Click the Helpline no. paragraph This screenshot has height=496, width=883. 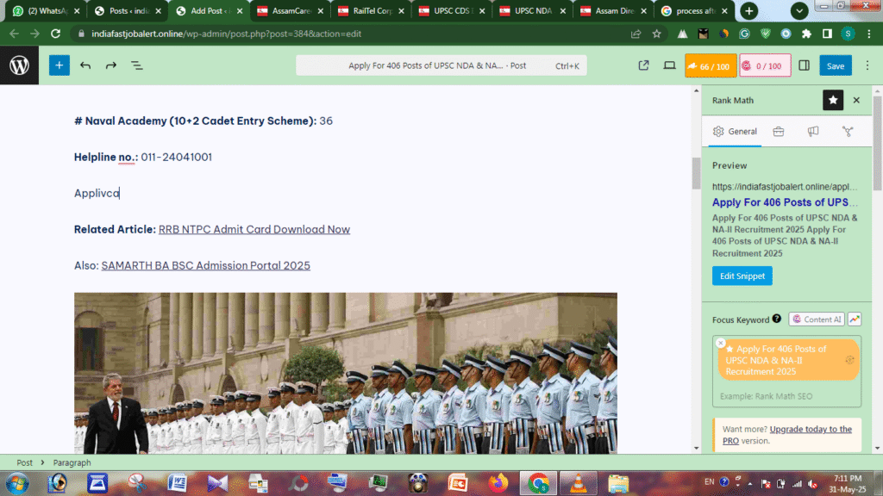coord(143,158)
